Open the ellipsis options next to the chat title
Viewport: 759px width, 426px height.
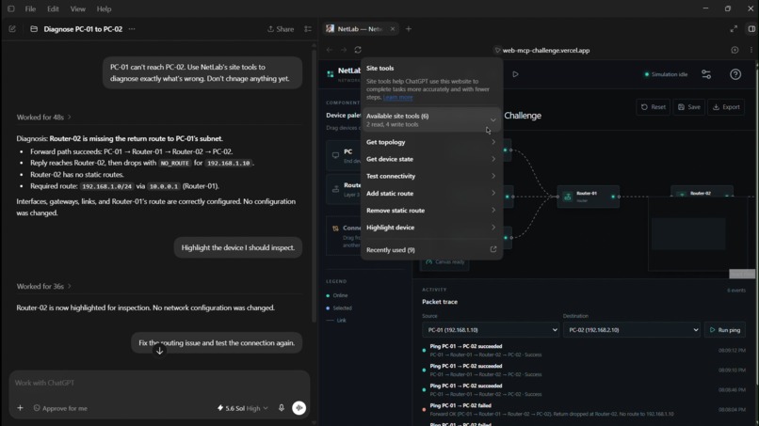[132, 29]
